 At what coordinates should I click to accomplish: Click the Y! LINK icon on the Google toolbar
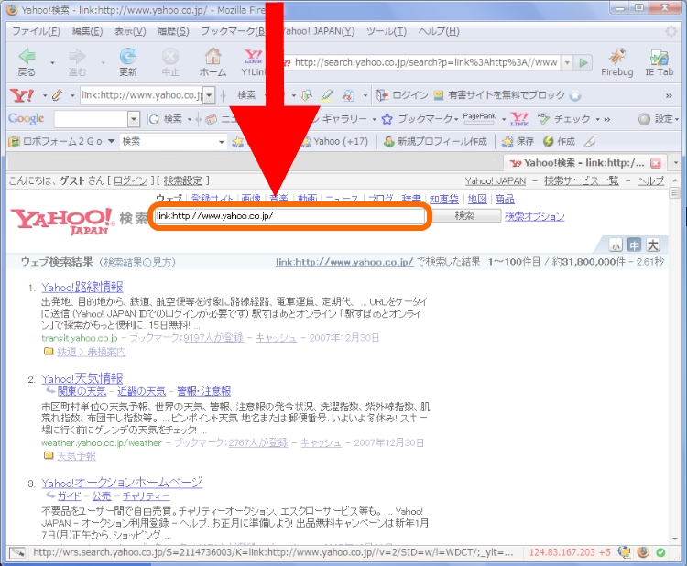(519, 119)
